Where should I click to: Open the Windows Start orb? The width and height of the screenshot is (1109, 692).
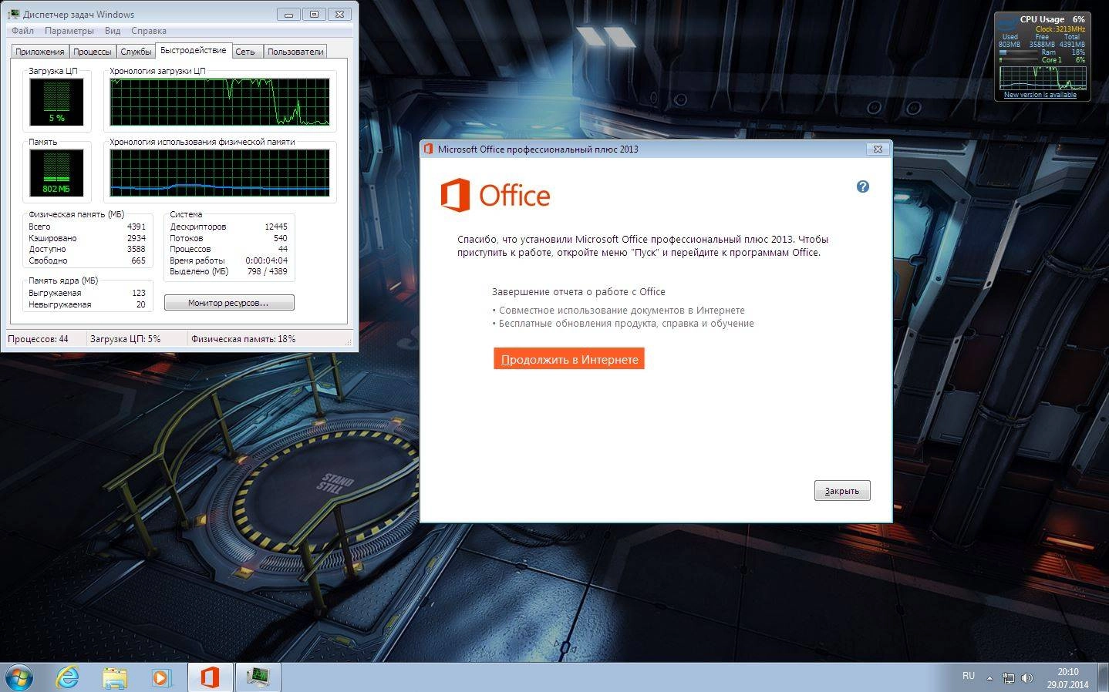(19, 677)
